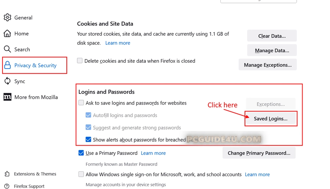Click the Search magnifier icon
Viewport: 330px width, 189px height.
pyautogui.click(x=7, y=49)
